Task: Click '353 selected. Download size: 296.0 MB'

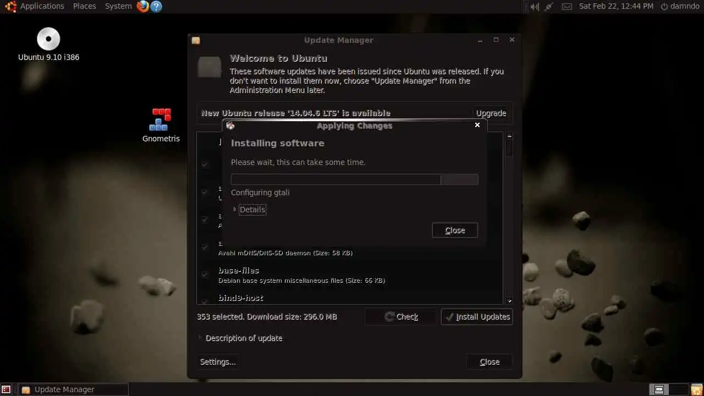Action: click(267, 317)
